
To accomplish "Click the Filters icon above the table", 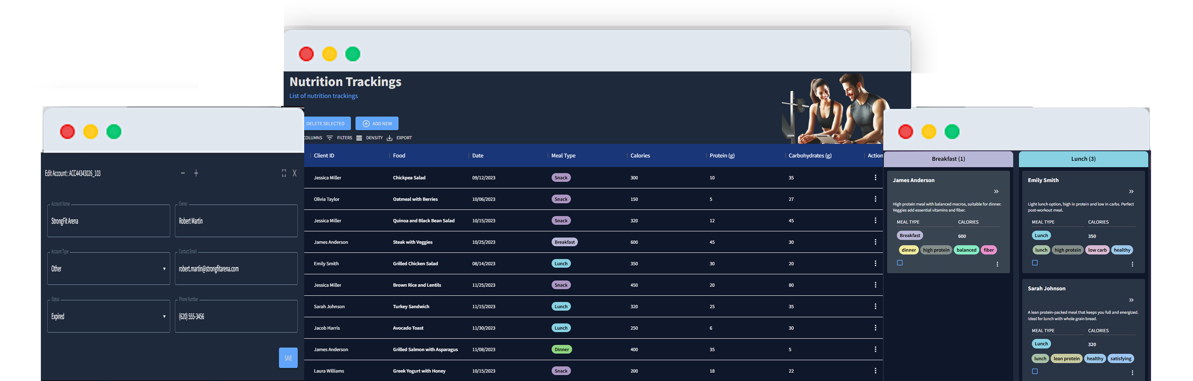I will (329, 137).
